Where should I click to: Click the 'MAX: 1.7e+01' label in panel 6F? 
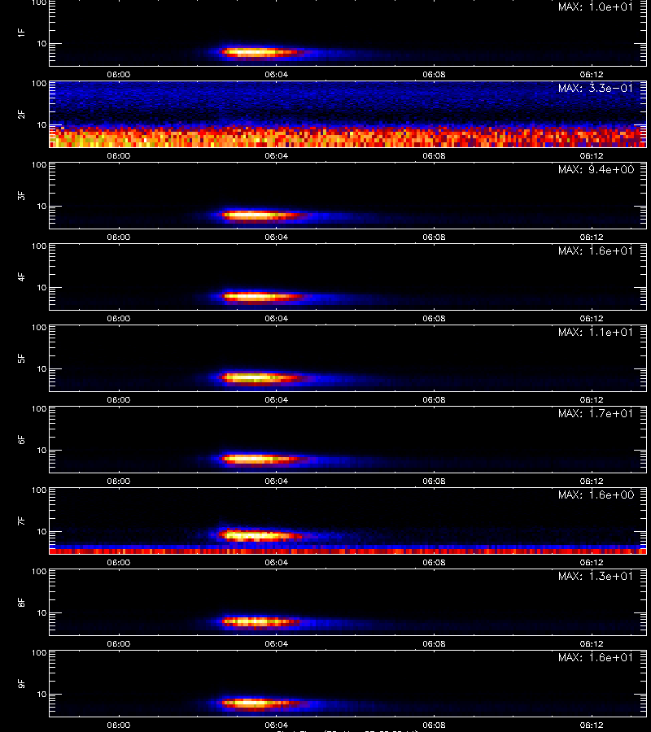click(596, 413)
